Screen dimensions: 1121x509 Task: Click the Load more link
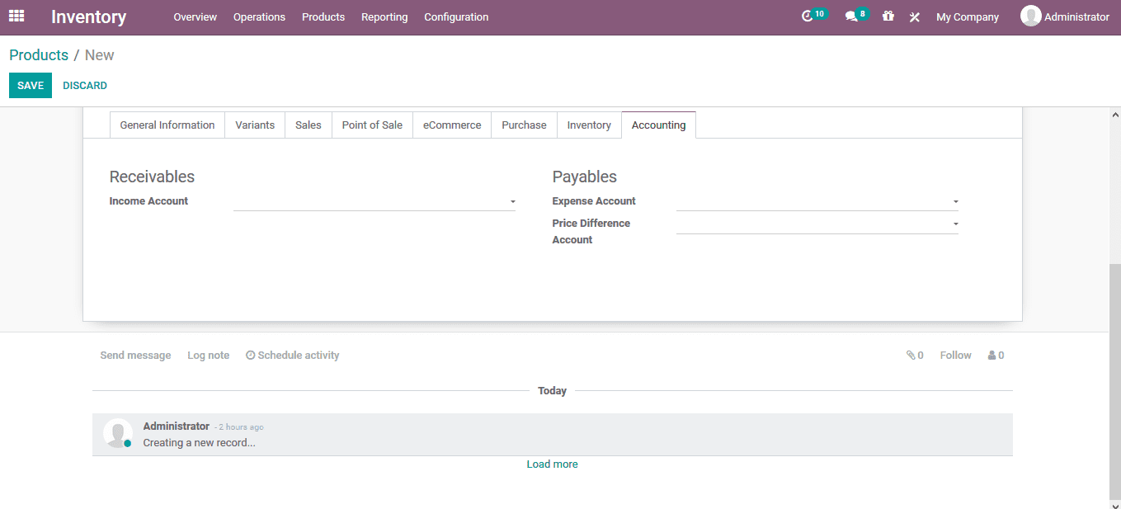552,464
